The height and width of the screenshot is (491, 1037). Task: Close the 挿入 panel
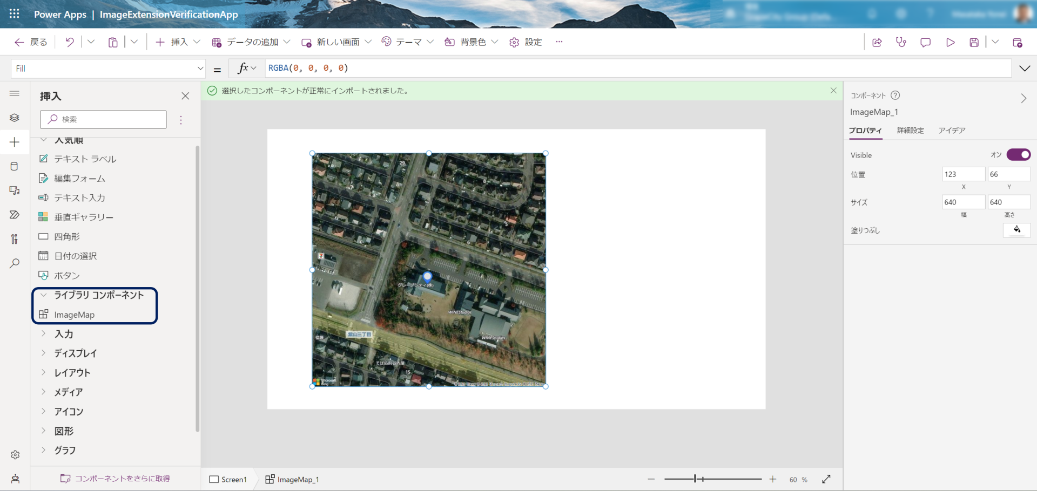pyautogui.click(x=185, y=96)
